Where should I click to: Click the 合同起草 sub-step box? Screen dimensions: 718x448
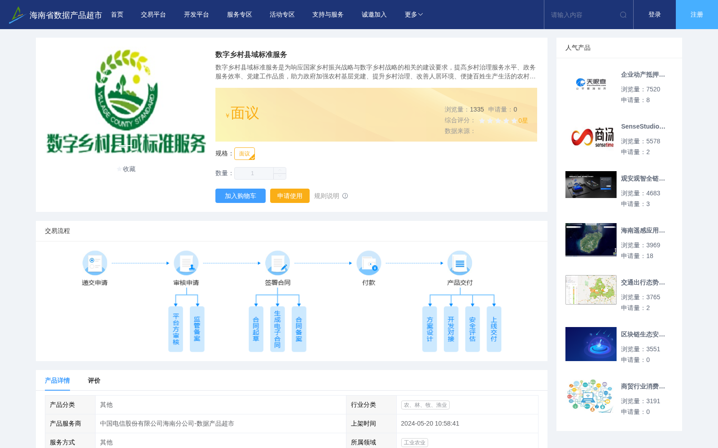coord(256,329)
